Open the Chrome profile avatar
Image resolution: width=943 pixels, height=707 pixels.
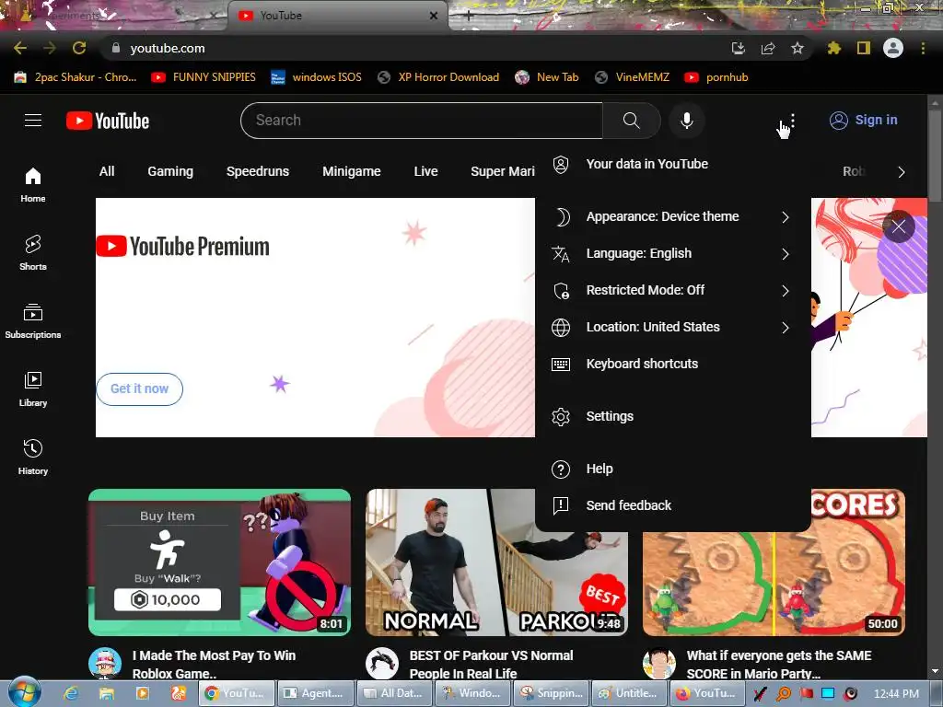[x=893, y=48]
